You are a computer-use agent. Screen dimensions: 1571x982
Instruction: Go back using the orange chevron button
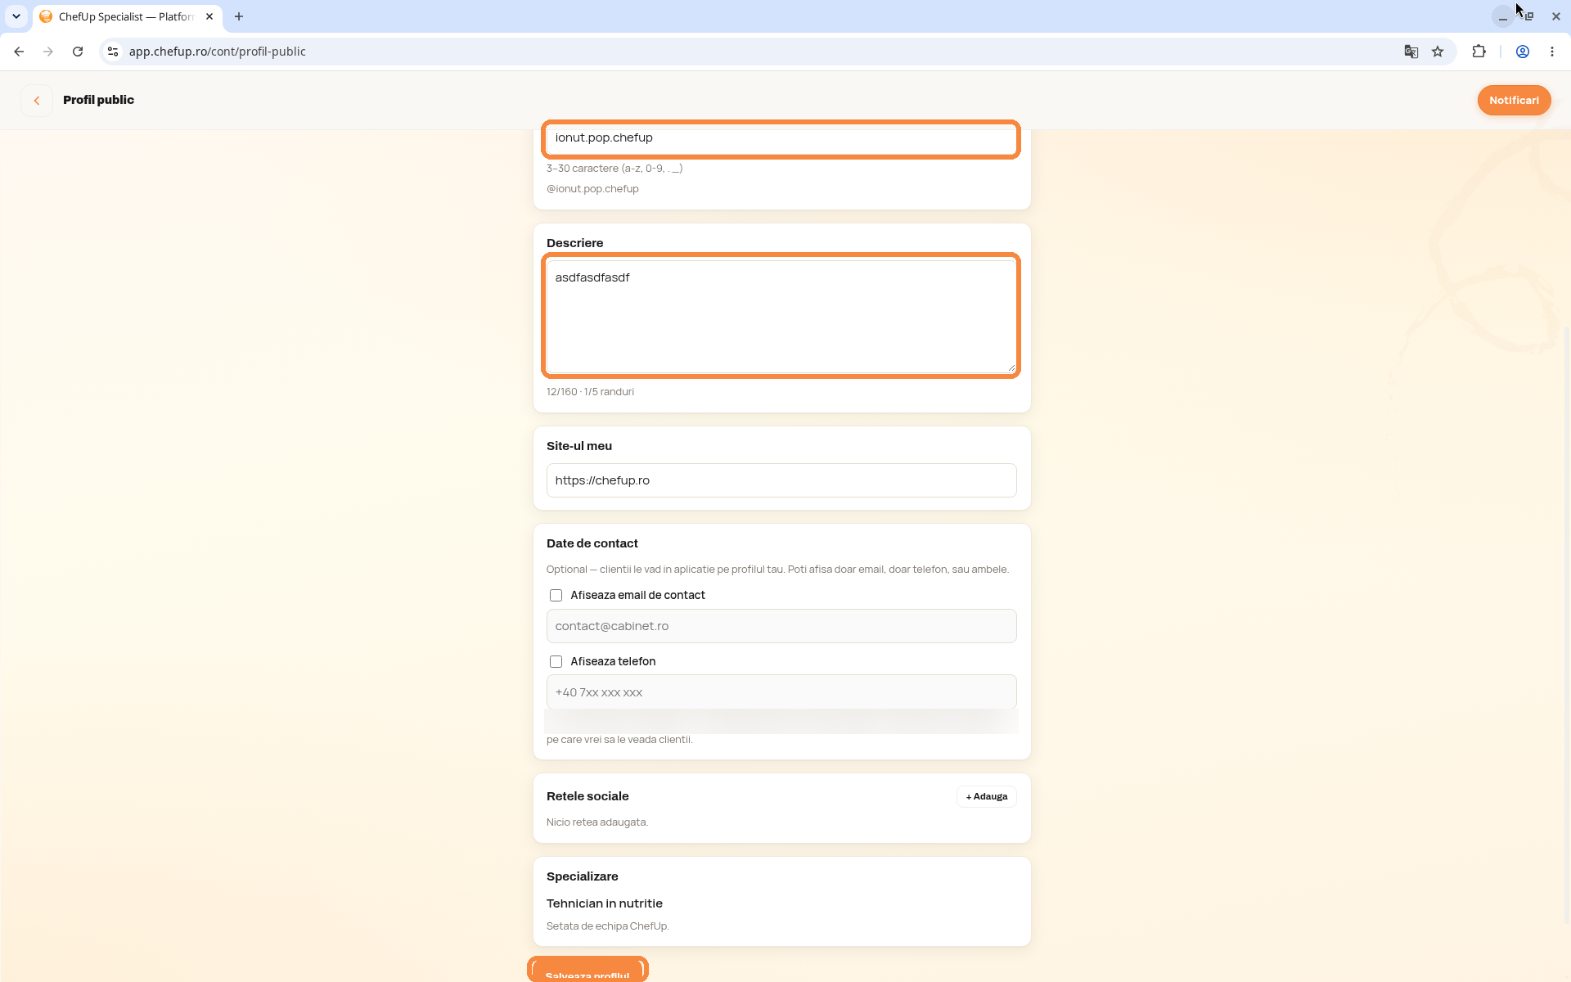click(x=37, y=100)
